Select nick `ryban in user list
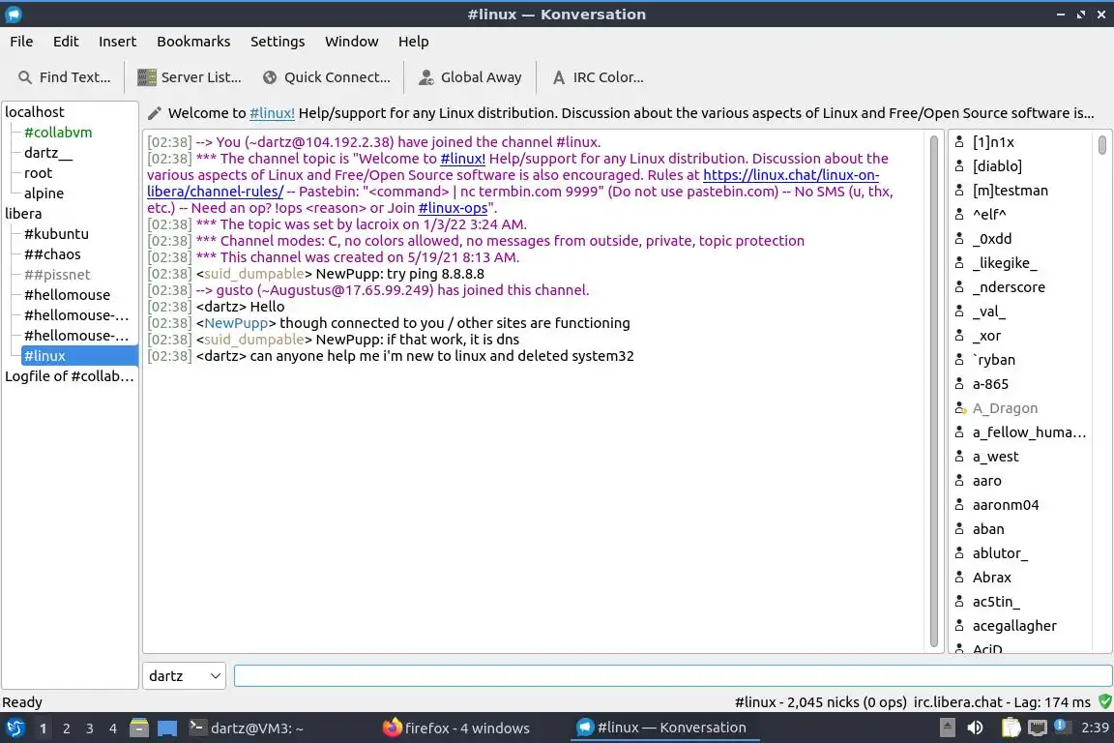 [x=994, y=360]
